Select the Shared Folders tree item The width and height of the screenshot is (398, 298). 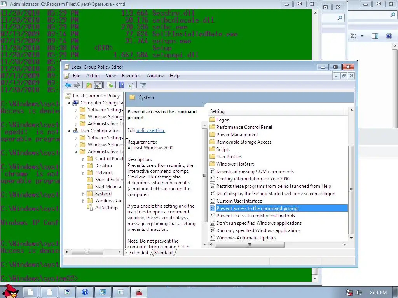pos(109,179)
